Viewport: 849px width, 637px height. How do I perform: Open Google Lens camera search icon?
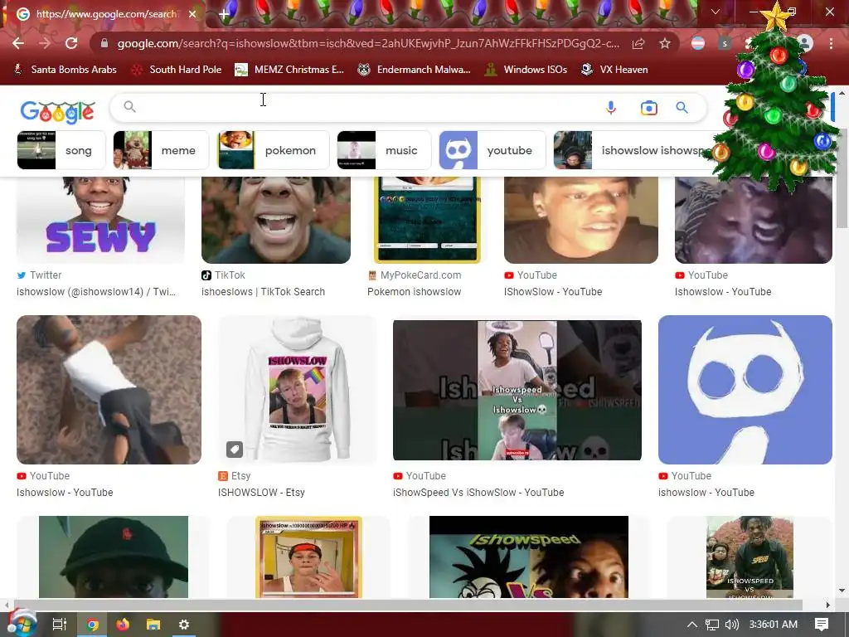pyautogui.click(x=648, y=108)
